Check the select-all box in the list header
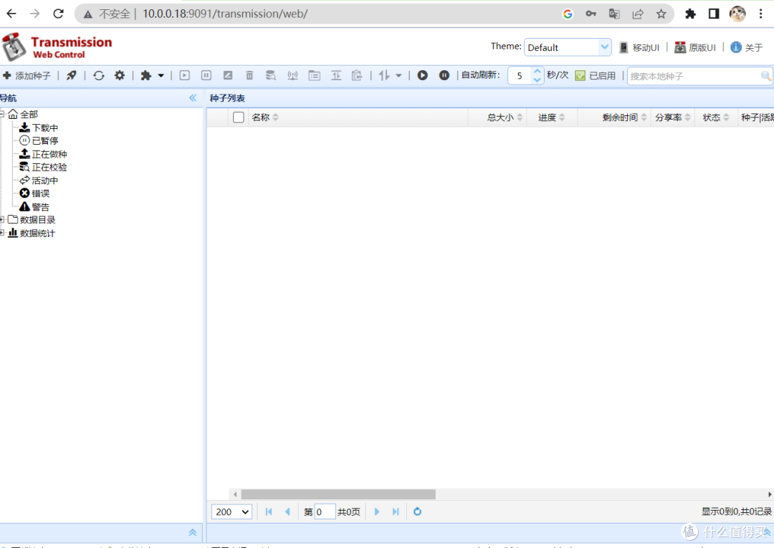Image resolution: width=774 pixels, height=548 pixels. [x=239, y=117]
